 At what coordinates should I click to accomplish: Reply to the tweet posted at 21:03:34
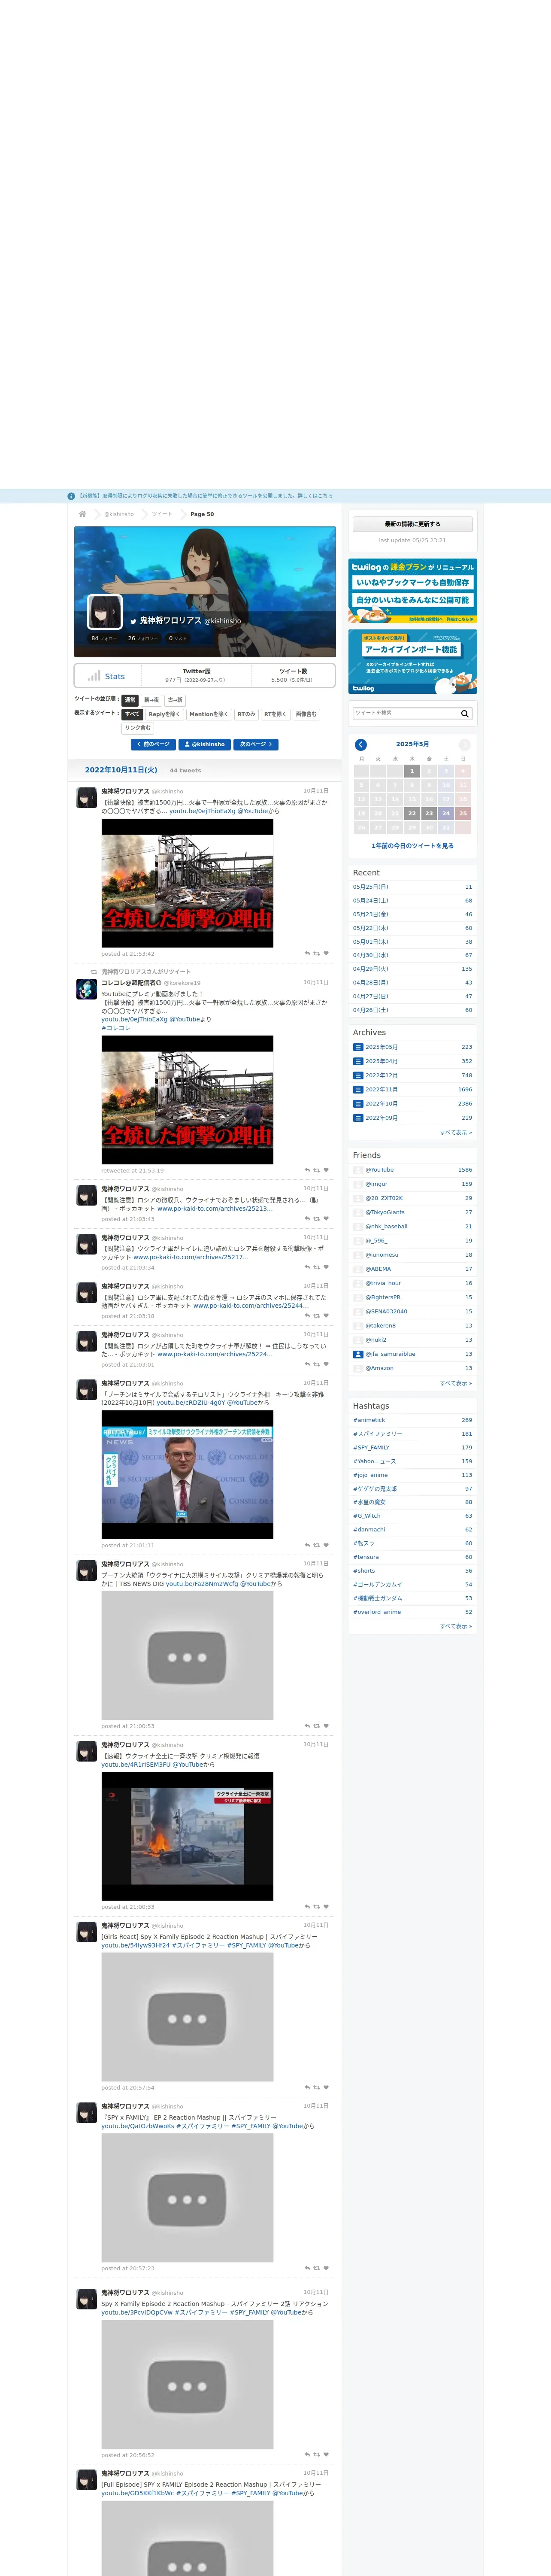tap(307, 1267)
